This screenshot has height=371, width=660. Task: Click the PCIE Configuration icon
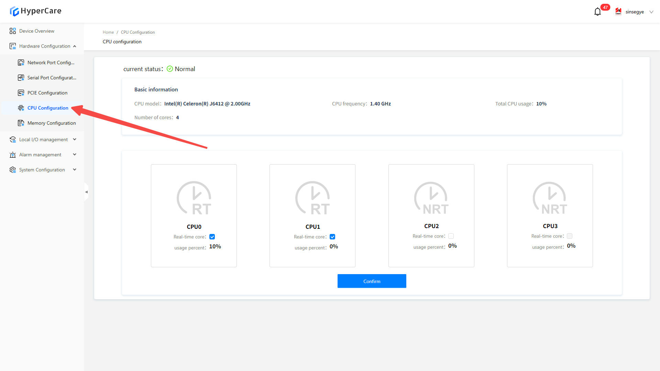(21, 93)
